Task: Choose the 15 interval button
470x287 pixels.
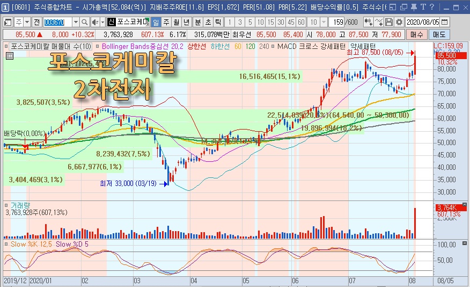Action: click(270, 22)
